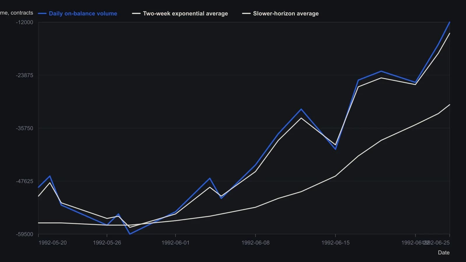
Task: Click the blue line's lowest point near 1992-05-28
Action: [130, 234]
